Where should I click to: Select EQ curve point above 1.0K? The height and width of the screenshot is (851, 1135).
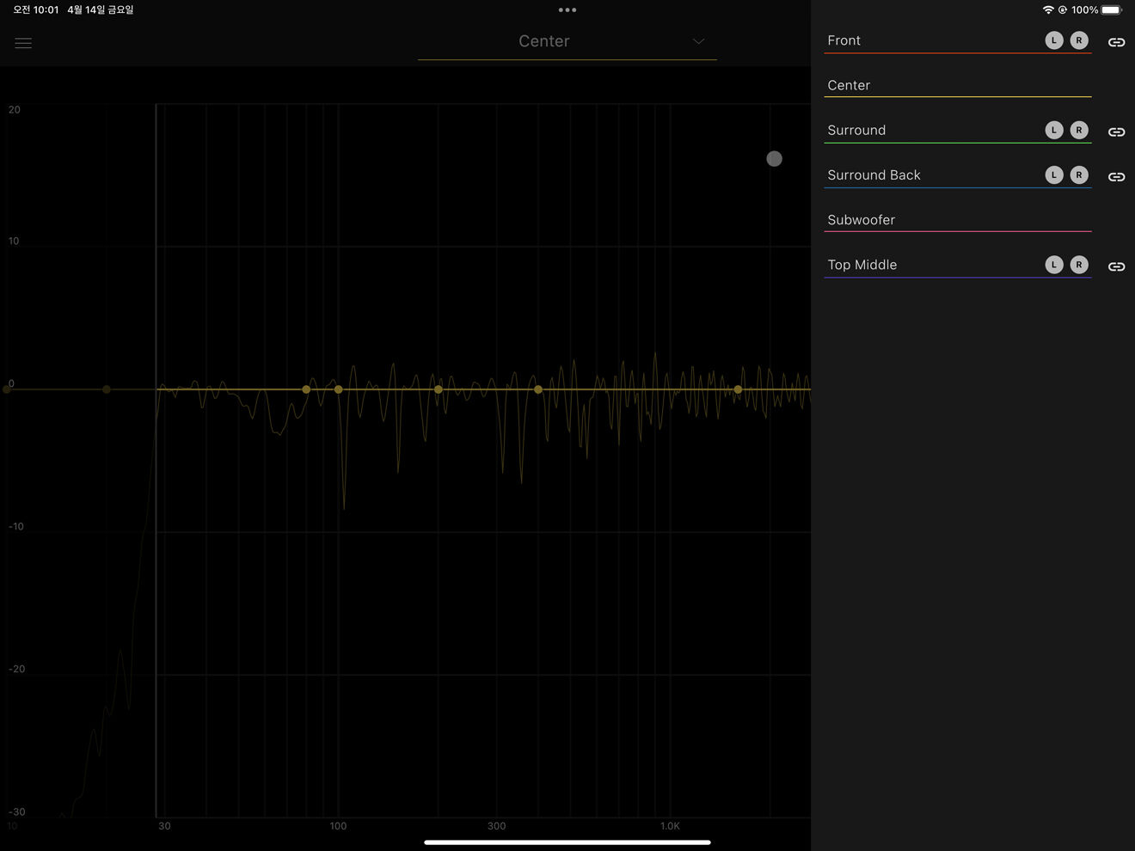point(738,389)
